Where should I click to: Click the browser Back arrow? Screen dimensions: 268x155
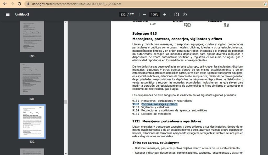point(5,4)
